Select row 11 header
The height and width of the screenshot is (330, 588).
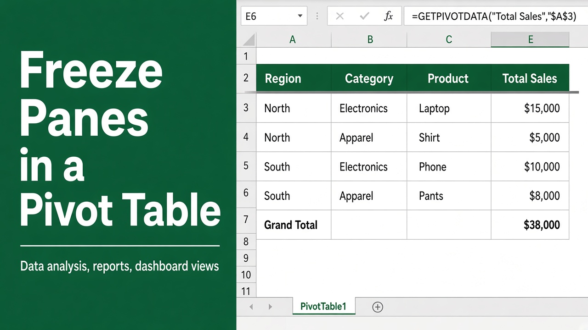246,291
